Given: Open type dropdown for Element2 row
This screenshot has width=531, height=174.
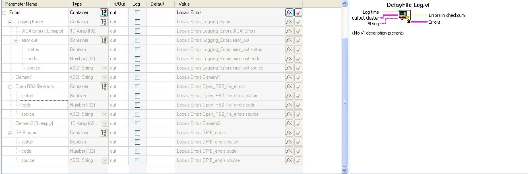Looking at the screenshot, I should click(105, 123).
